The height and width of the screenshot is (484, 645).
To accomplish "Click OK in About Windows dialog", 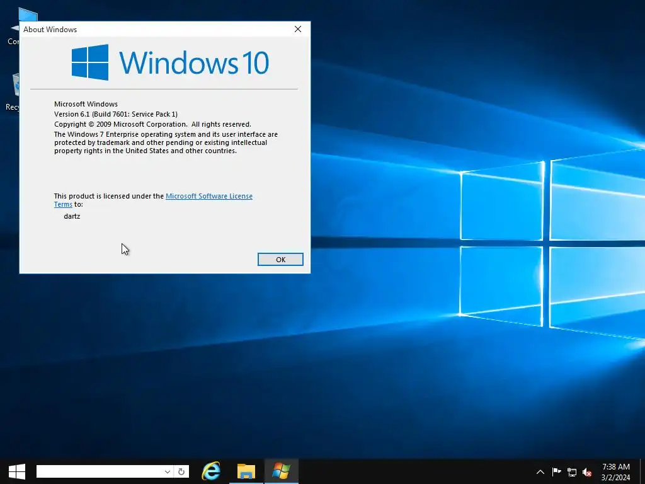I will click(x=280, y=259).
